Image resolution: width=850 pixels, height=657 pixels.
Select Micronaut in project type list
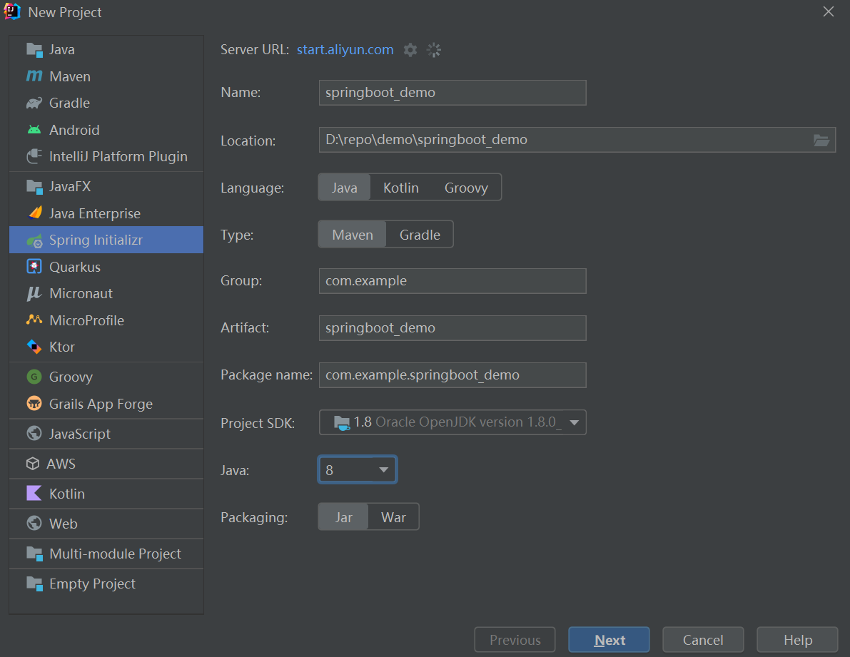[x=106, y=294]
